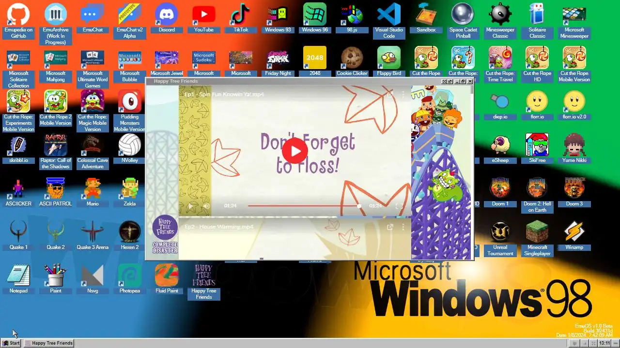The width and height of the screenshot is (620, 348).
Task: Launch ASCII PATROL icon
Action: click(56, 192)
